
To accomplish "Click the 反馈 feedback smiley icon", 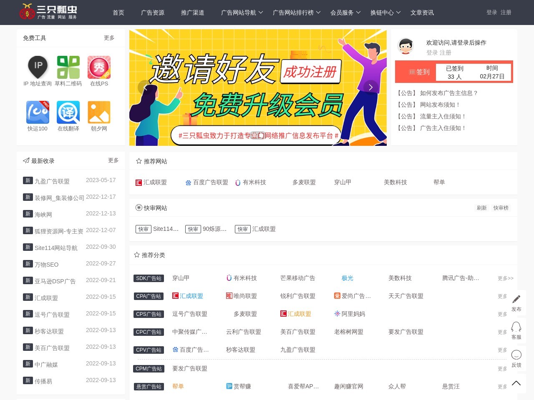I will click(x=516, y=355).
